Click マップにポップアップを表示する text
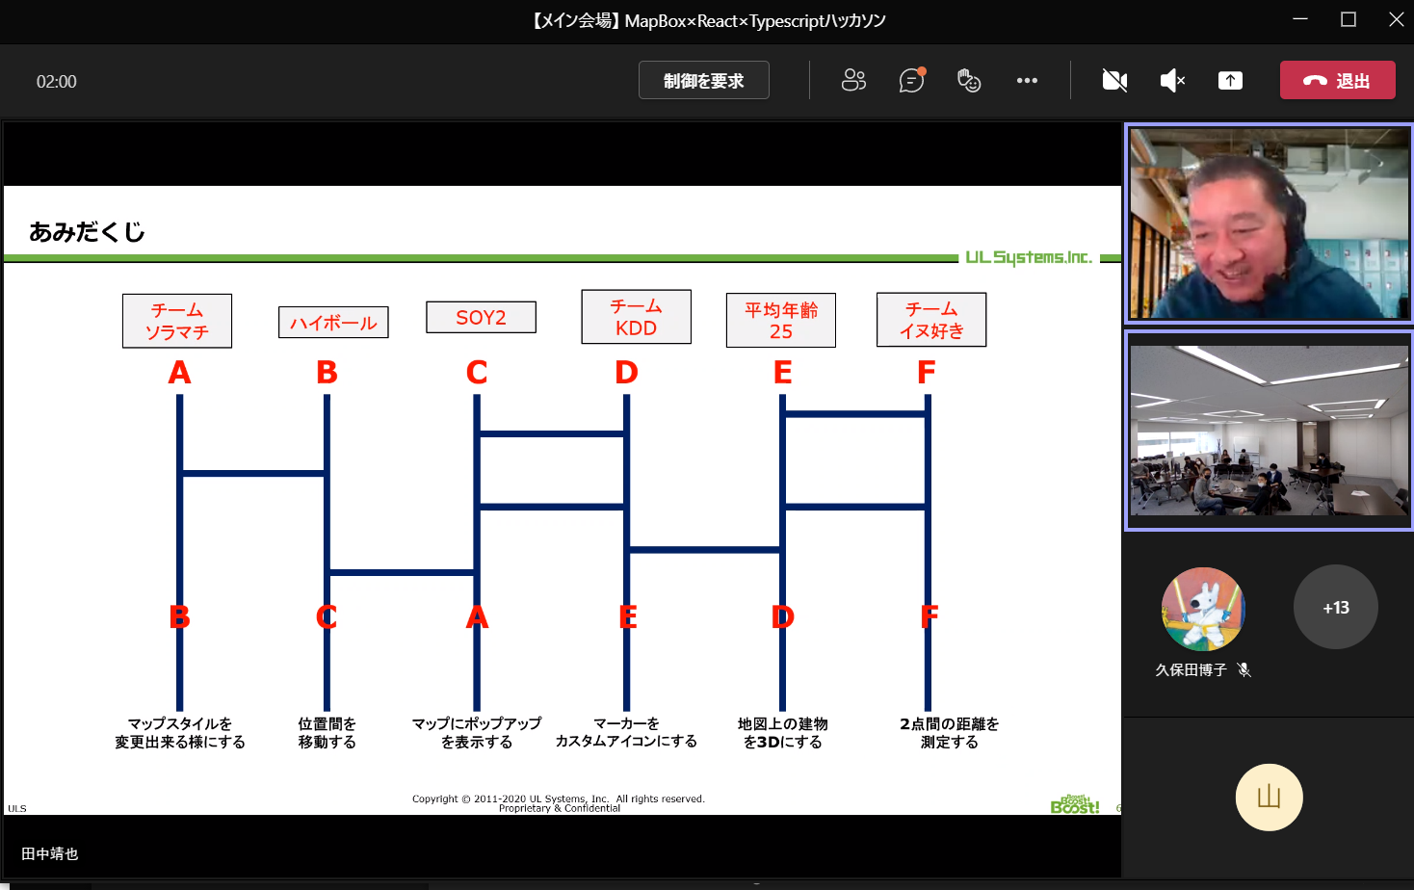The image size is (1414, 890). click(x=477, y=732)
